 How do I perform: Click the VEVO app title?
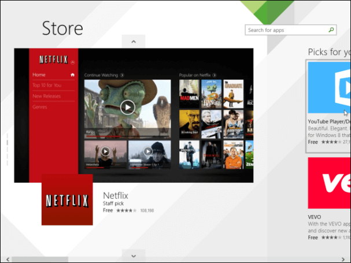315,217
